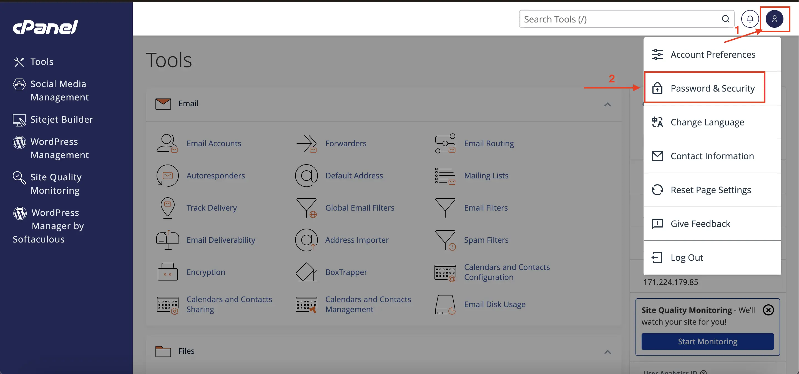Click the BoxTrapper icon
This screenshot has height=374, width=799.
(306, 272)
